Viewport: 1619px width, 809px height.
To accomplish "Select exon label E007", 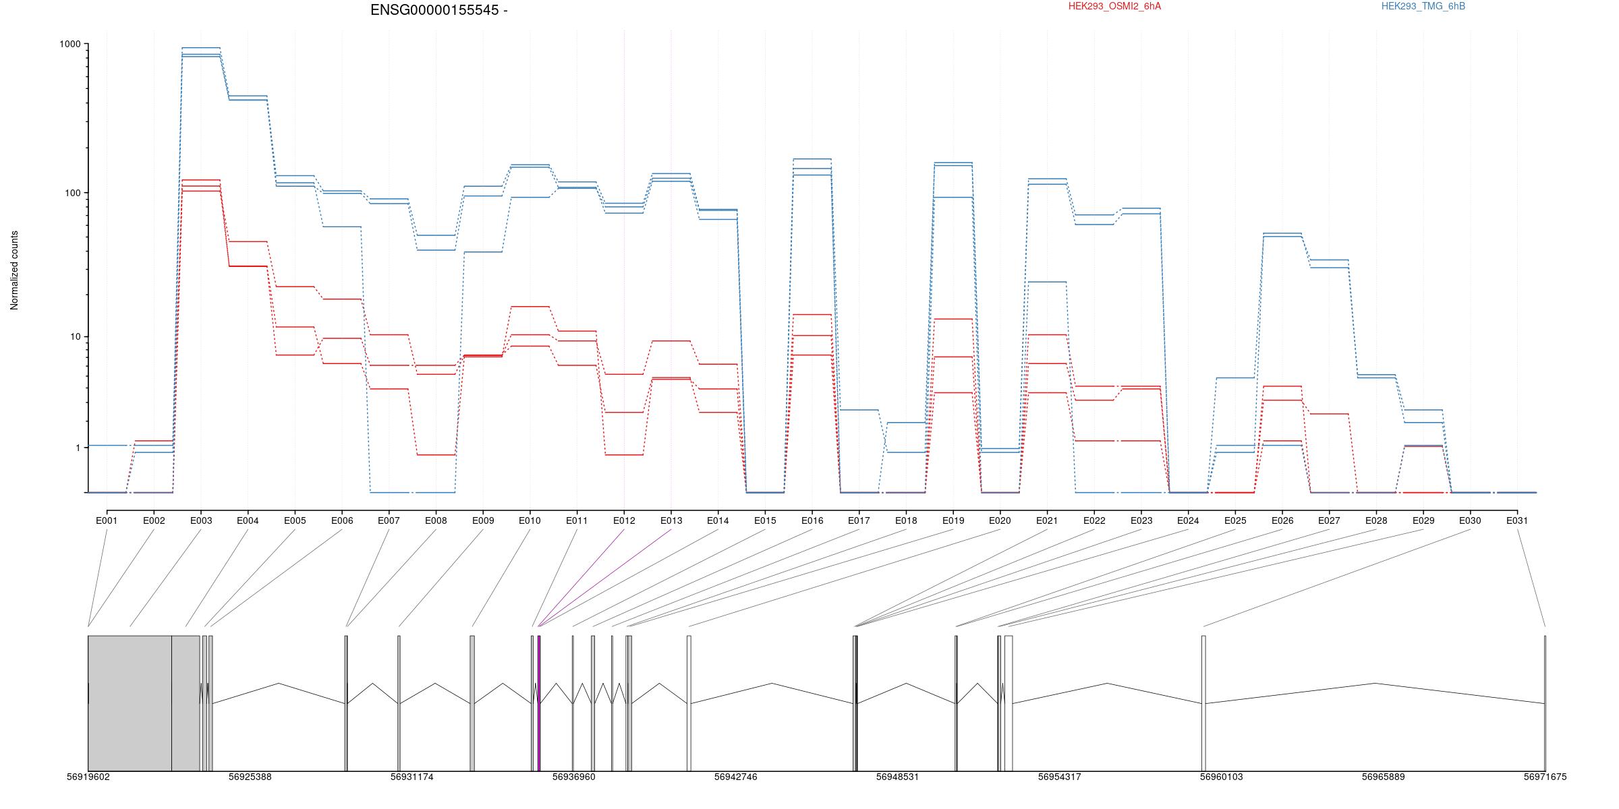I will 389,520.
